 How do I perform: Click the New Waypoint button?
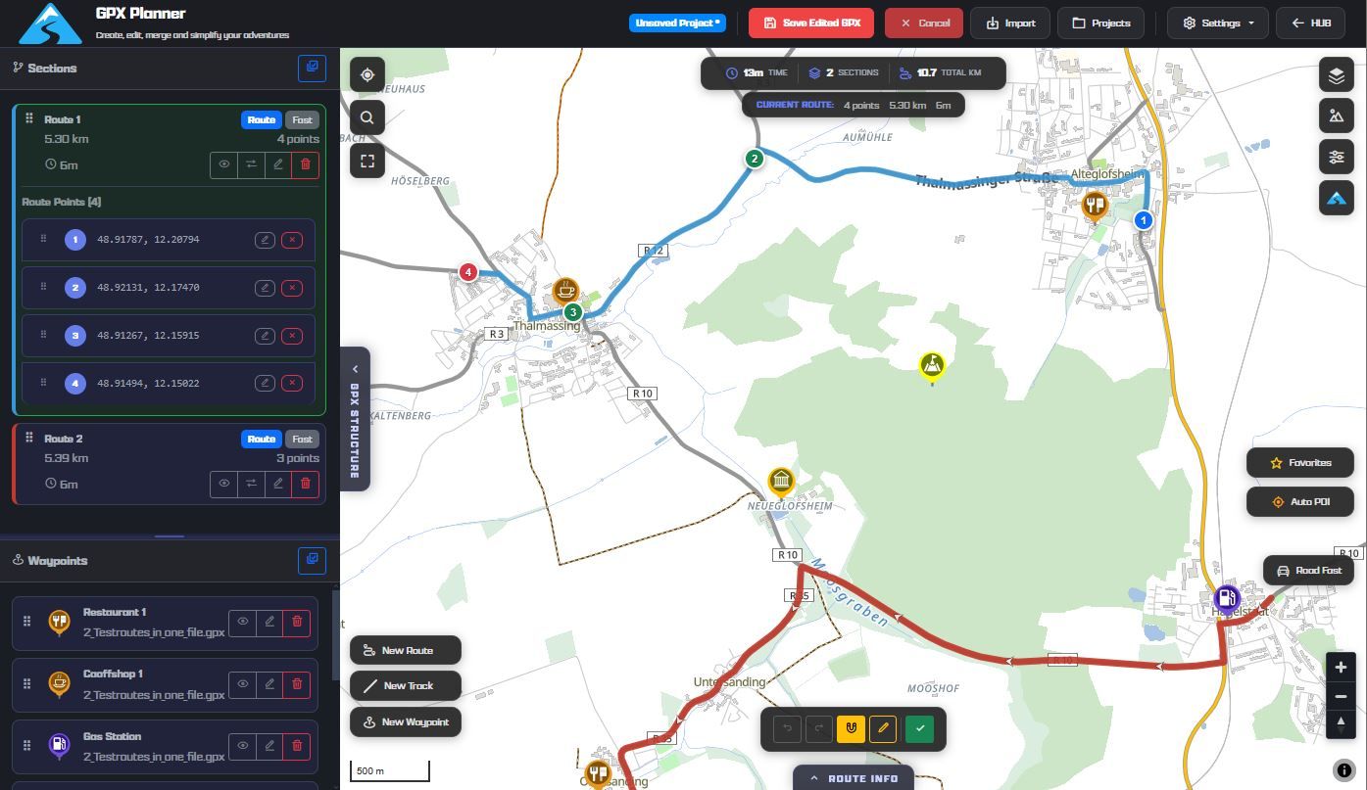406,722
